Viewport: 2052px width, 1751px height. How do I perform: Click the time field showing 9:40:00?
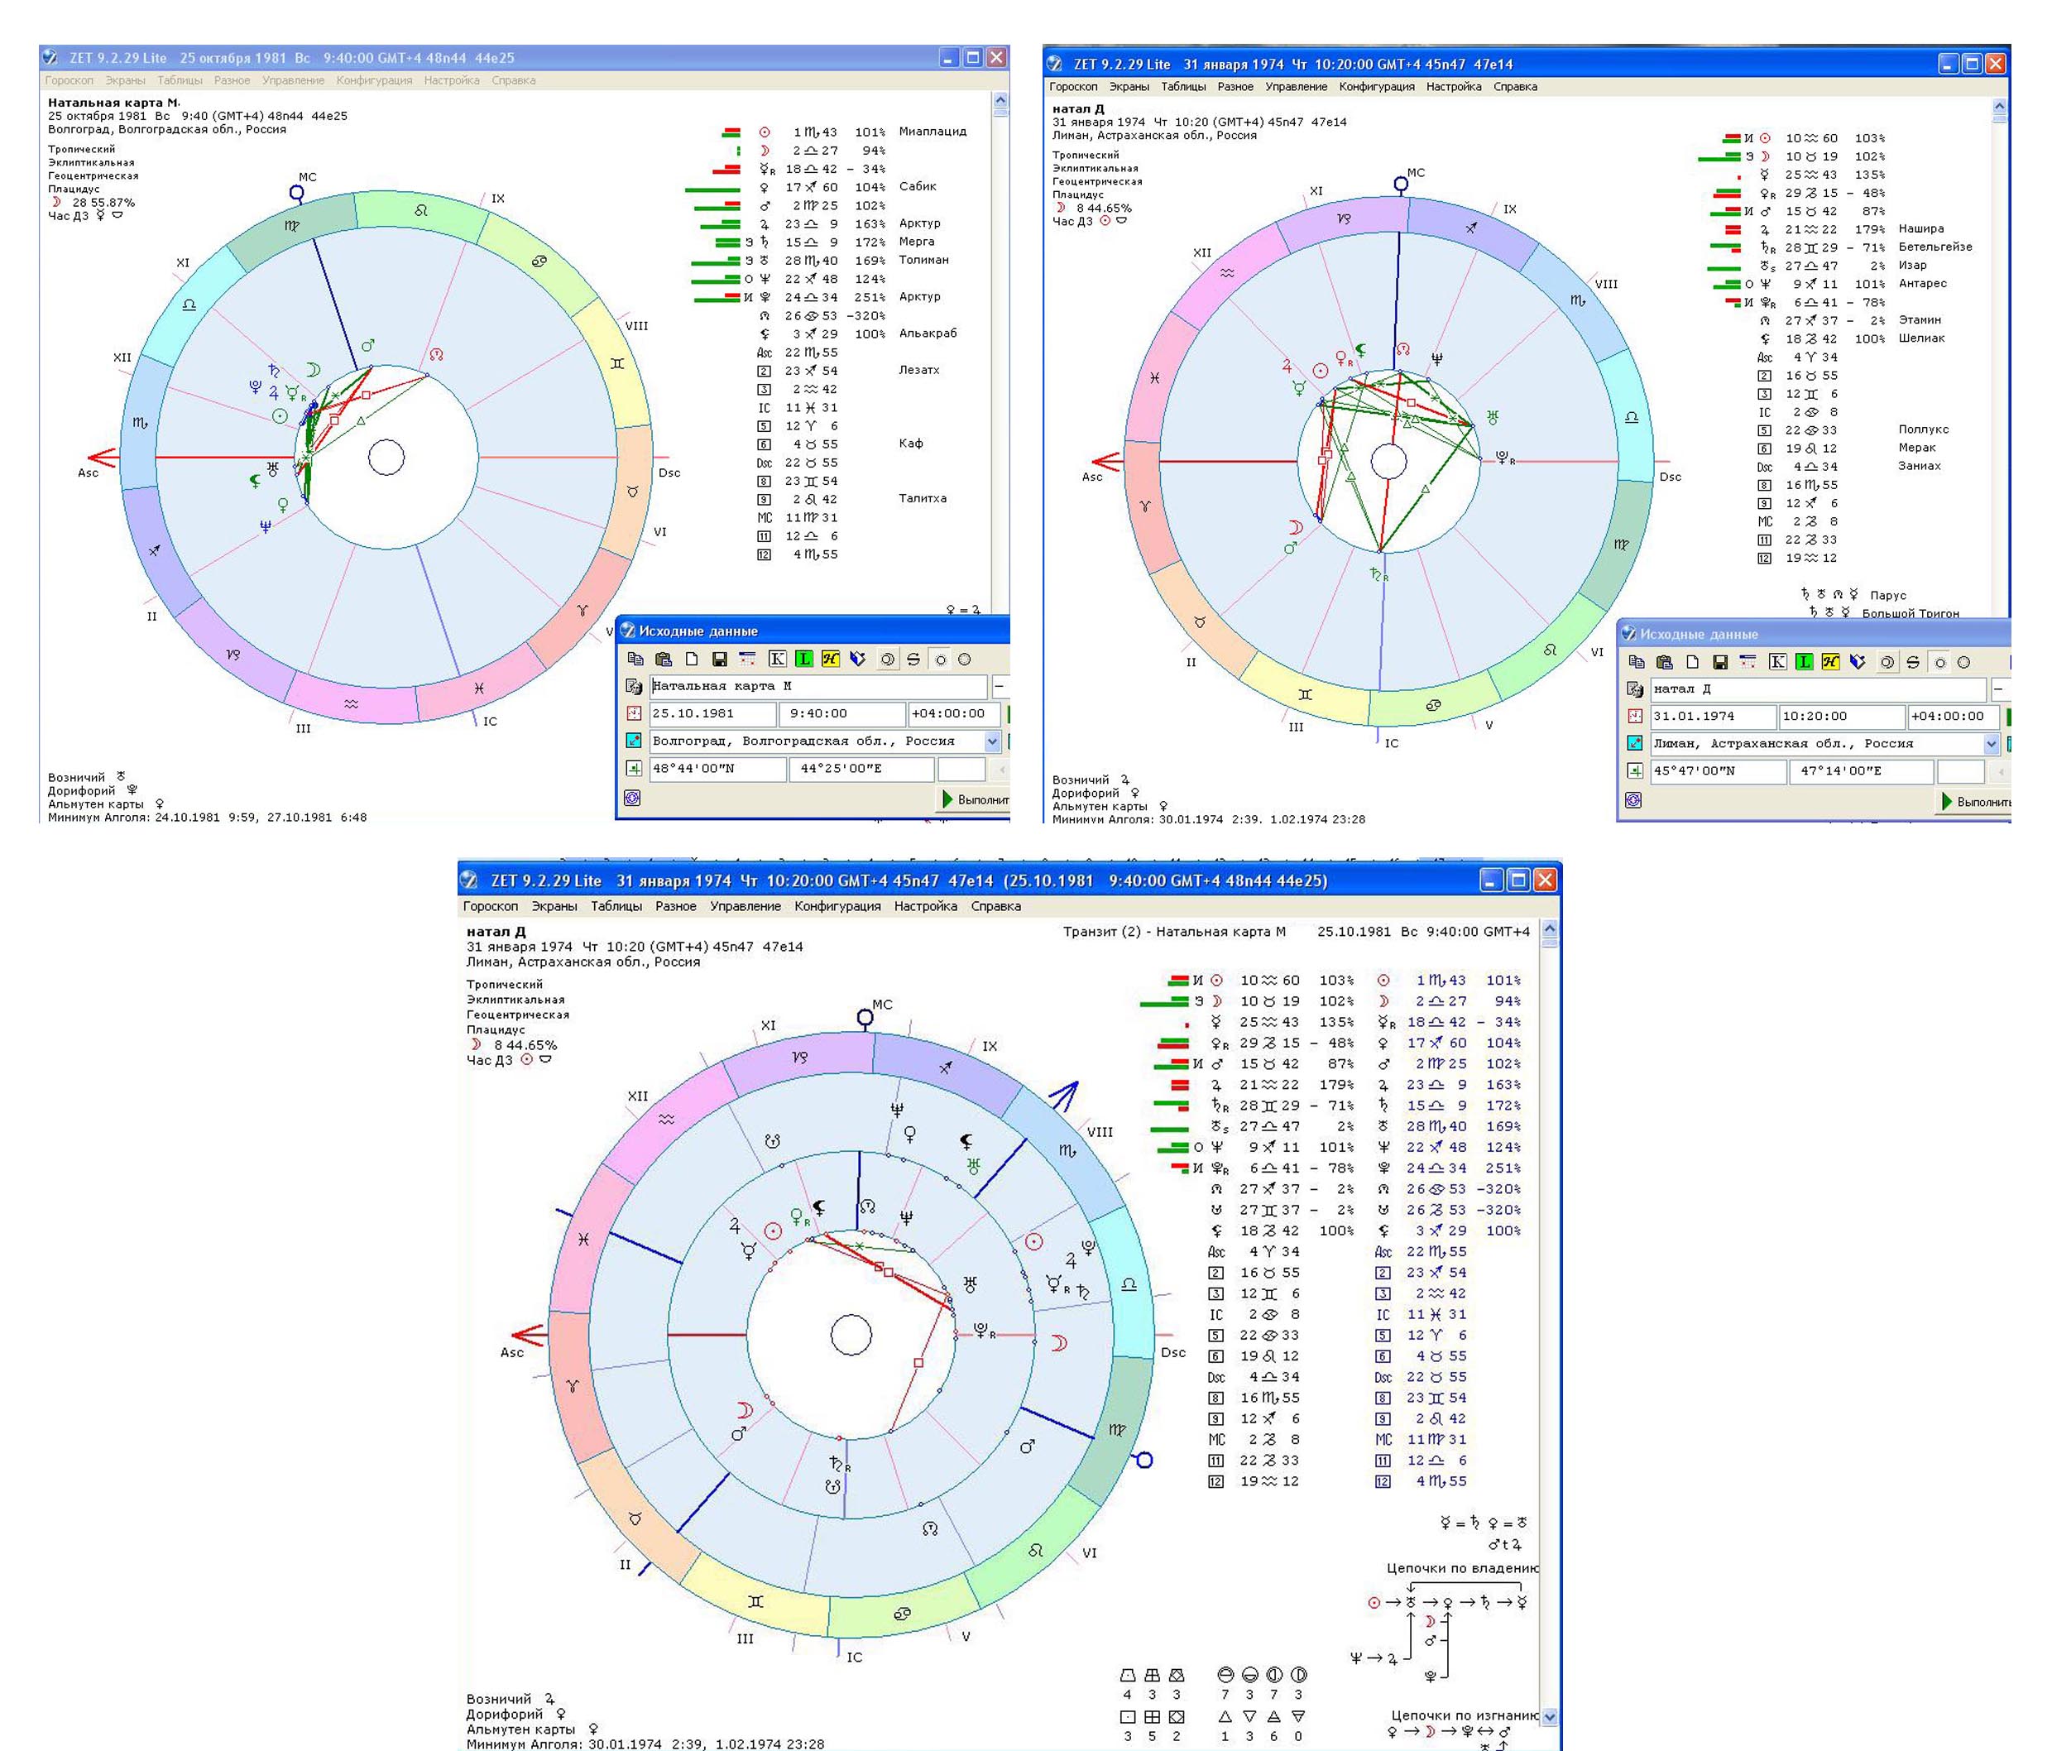tap(841, 714)
